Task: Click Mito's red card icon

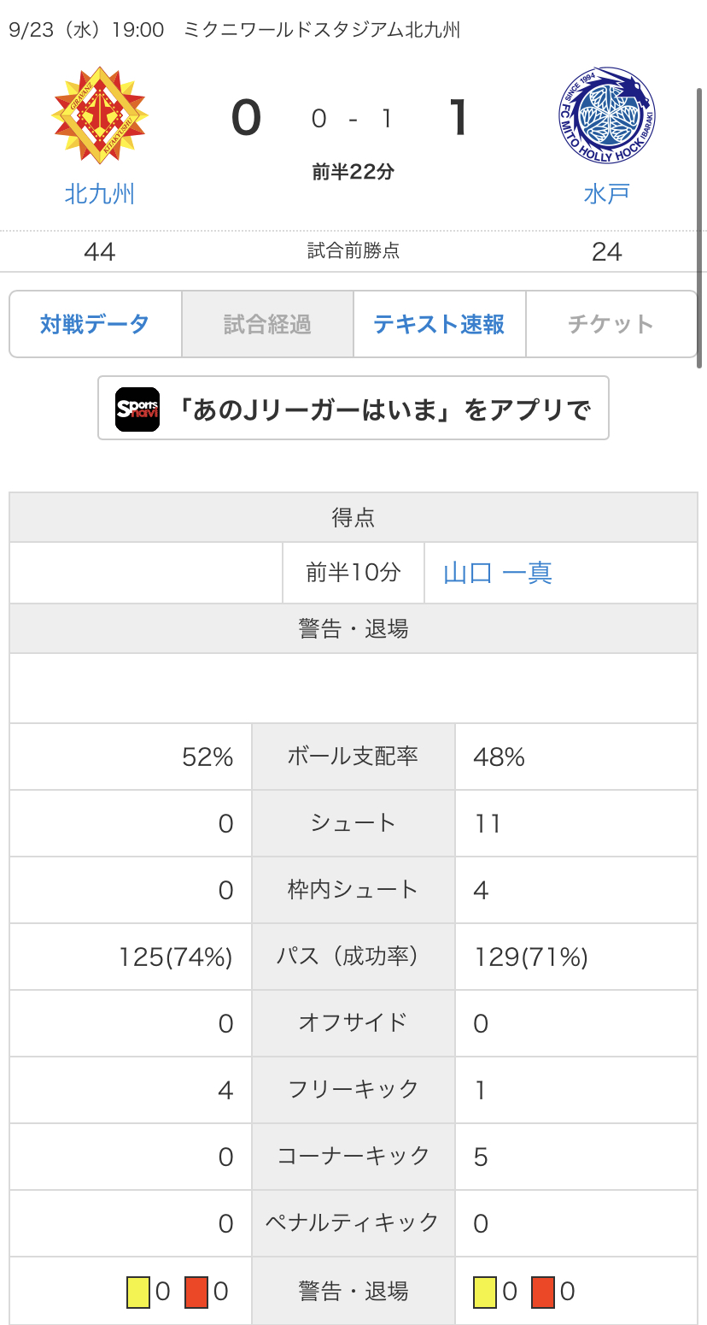Action: click(x=543, y=1292)
